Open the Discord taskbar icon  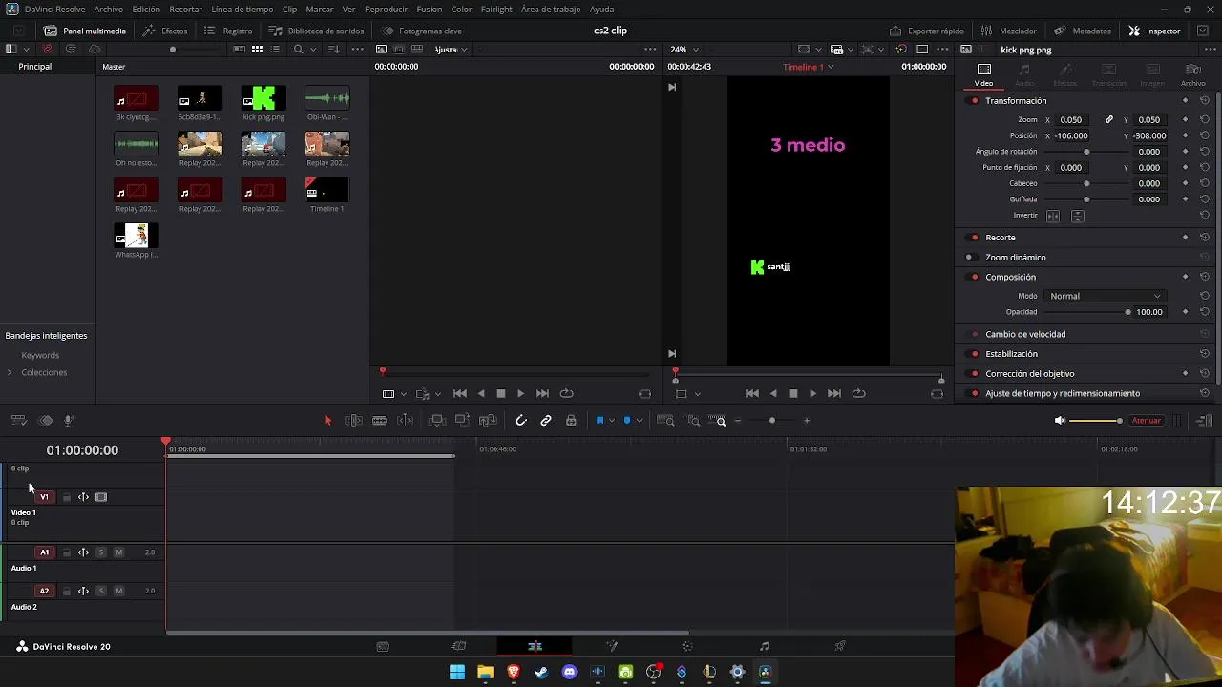pos(570,673)
